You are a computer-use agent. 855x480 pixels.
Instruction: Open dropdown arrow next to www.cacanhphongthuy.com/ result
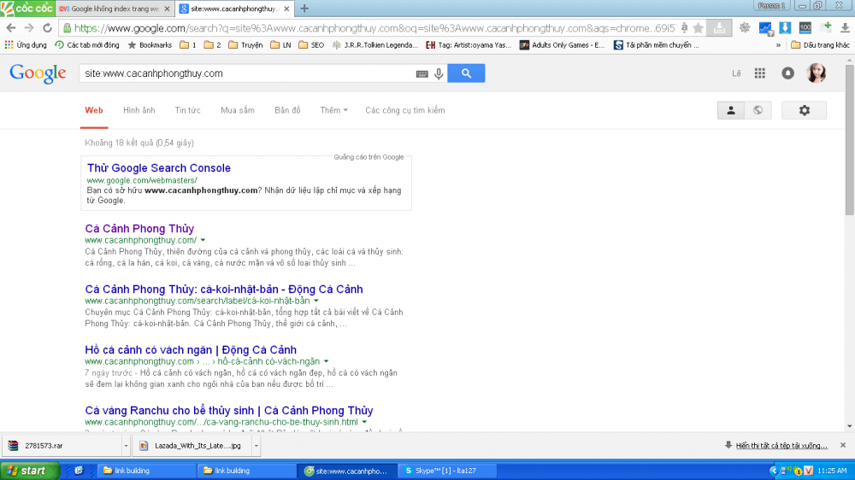coord(203,240)
